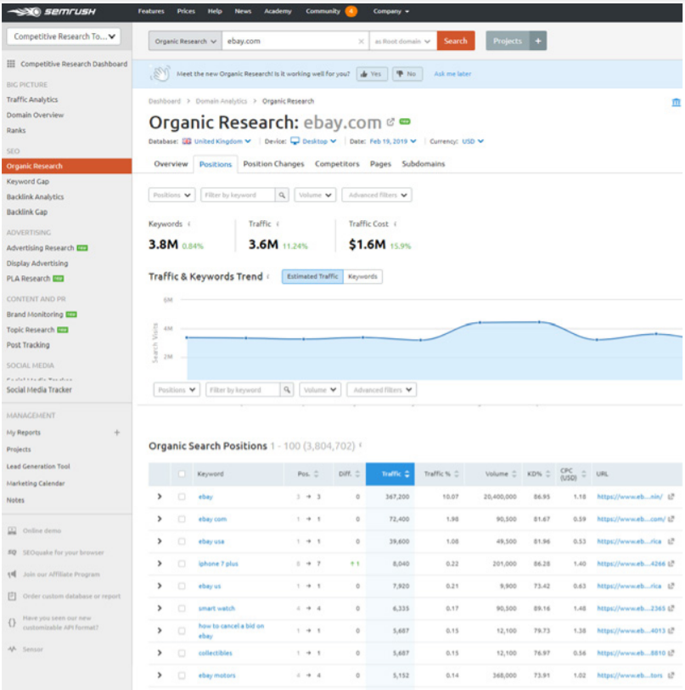Expand the ebay com keyword row
The height and width of the screenshot is (690, 685).
[x=160, y=519]
